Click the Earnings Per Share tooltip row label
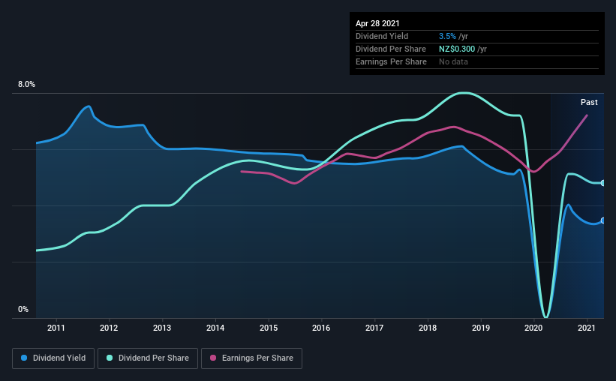Viewport: 616px width, 381px height. click(392, 61)
